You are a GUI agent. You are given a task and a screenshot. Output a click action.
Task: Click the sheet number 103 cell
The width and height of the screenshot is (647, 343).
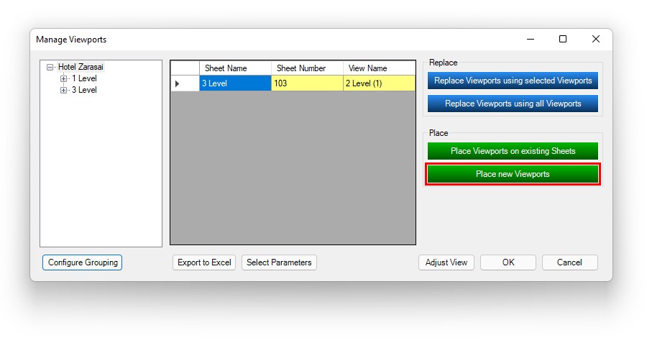tap(307, 83)
